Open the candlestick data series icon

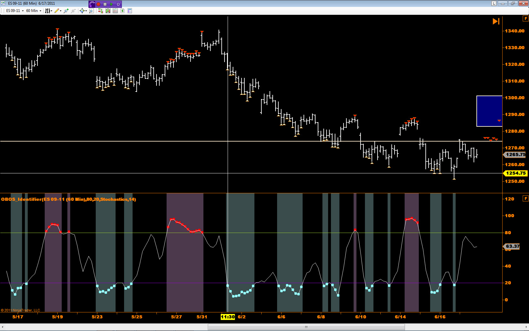tap(108, 11)
